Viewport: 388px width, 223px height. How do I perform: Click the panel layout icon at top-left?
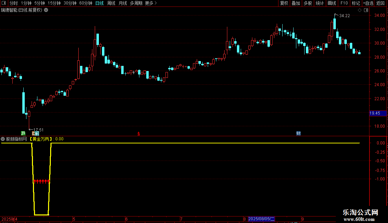click(x=4, y=3)
